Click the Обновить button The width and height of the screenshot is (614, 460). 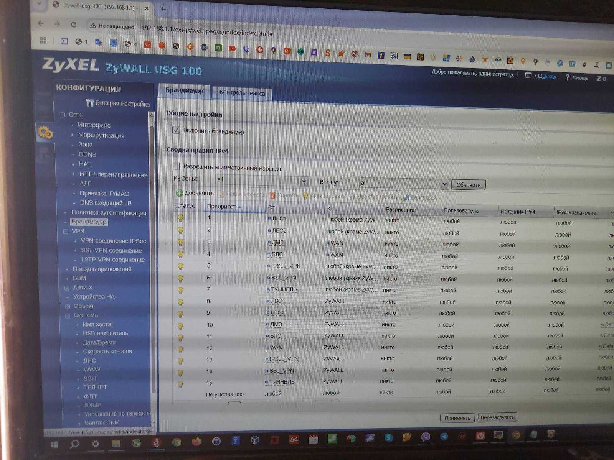[468, 185]
